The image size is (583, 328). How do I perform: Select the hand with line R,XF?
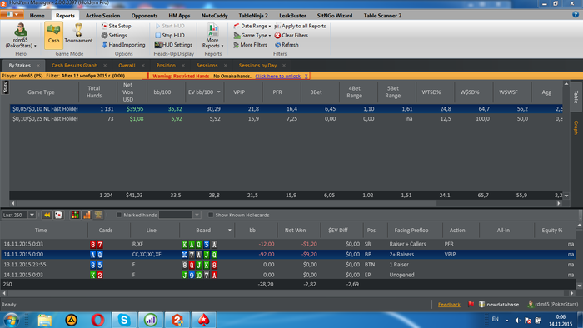288,244
